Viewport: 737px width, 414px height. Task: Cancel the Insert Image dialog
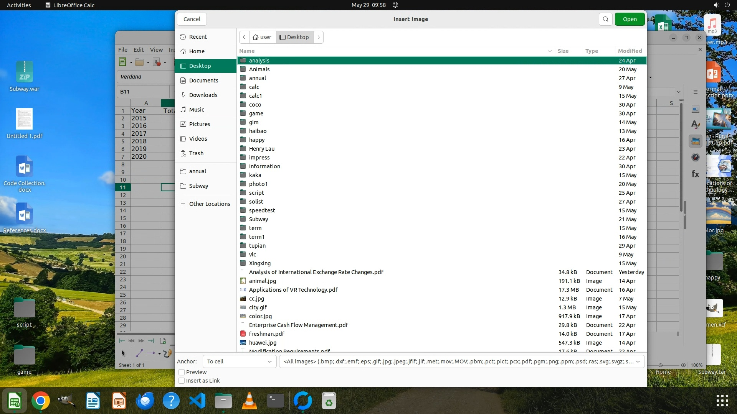click(192, 19)
